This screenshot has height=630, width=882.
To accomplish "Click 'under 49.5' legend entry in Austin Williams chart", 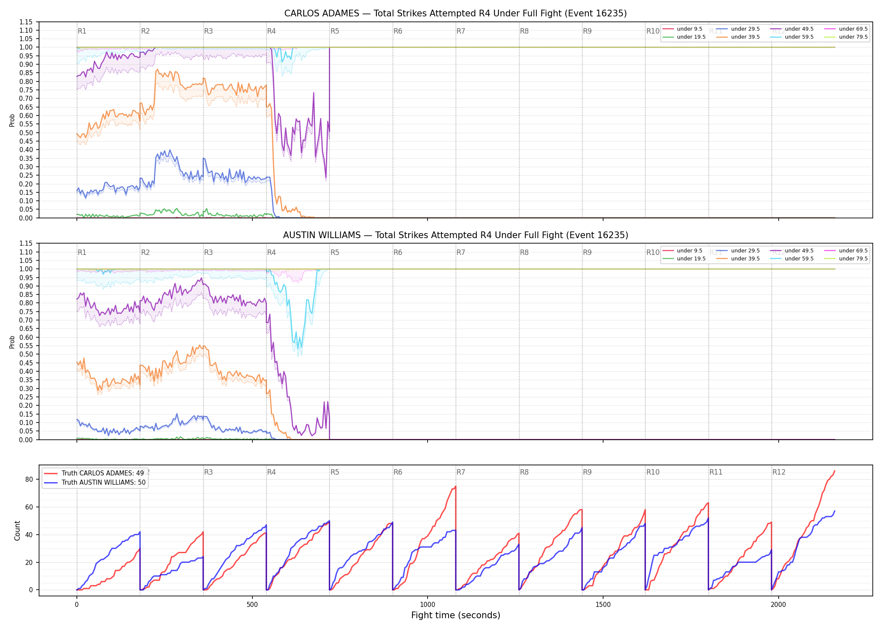I will 792,251.
